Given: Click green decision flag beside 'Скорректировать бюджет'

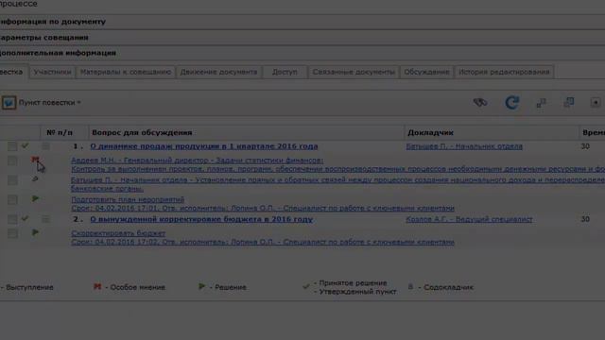Looking at the screenshot, I should click(x=35, y=232).
